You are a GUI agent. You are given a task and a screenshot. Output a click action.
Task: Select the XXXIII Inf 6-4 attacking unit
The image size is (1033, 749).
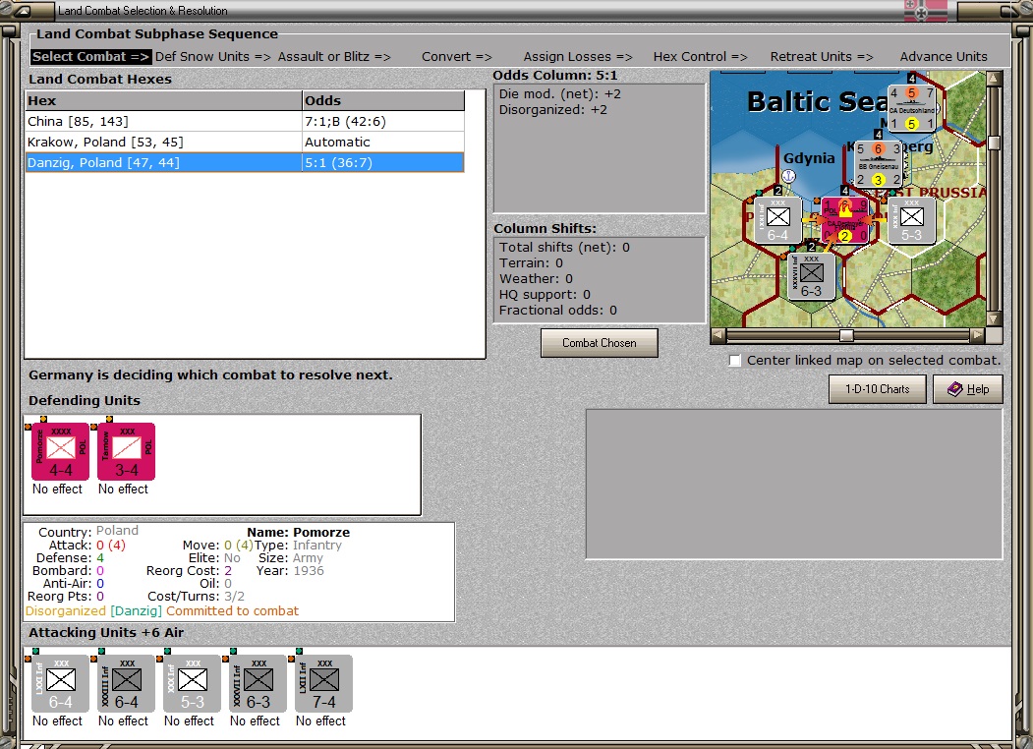[126, 683]
